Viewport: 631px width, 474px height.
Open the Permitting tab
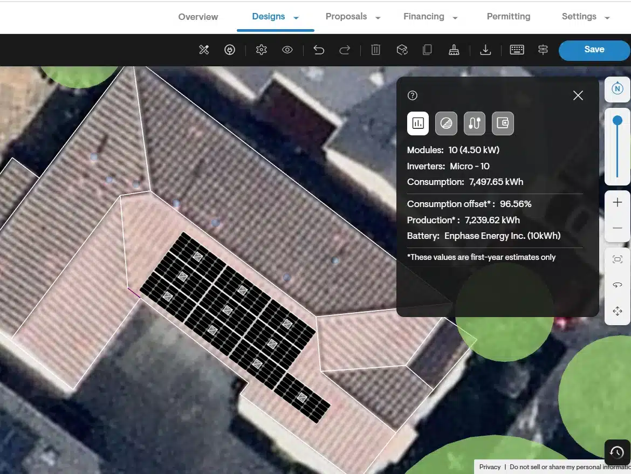(x=508, y=17)
